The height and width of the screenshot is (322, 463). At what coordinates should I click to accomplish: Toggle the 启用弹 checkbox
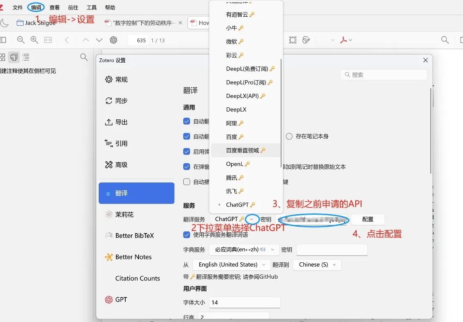click(187, 152)
